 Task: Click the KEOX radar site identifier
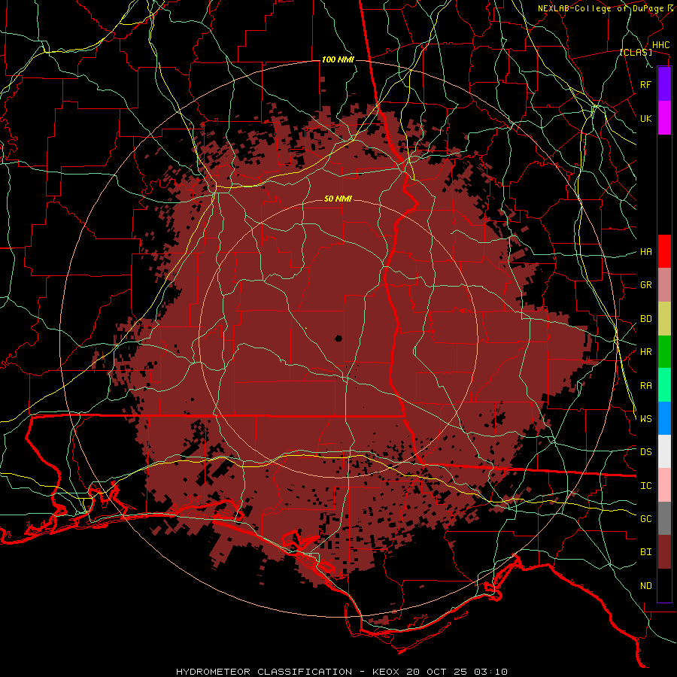387,672
